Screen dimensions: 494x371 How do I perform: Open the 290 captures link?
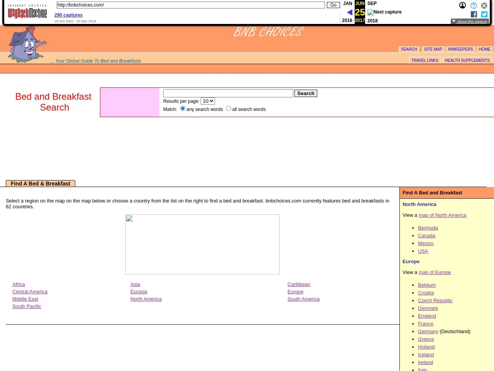68,15
